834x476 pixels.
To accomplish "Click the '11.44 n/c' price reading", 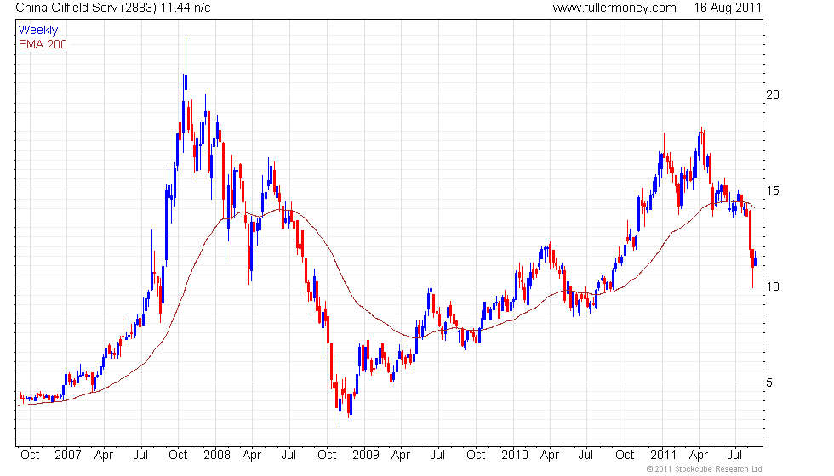I will point(184,8).
